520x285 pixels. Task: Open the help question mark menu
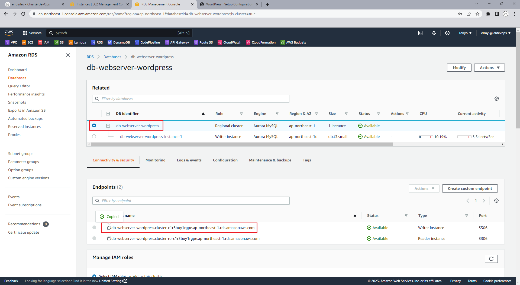pos(447,33)
